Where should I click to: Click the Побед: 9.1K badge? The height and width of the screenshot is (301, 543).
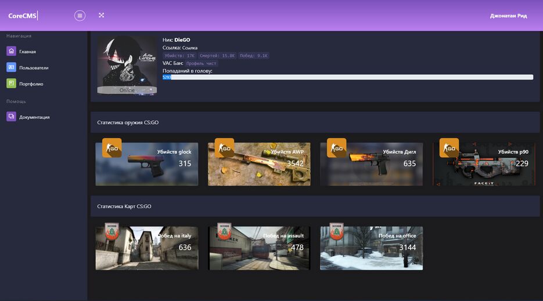click(x=253, y=56)
